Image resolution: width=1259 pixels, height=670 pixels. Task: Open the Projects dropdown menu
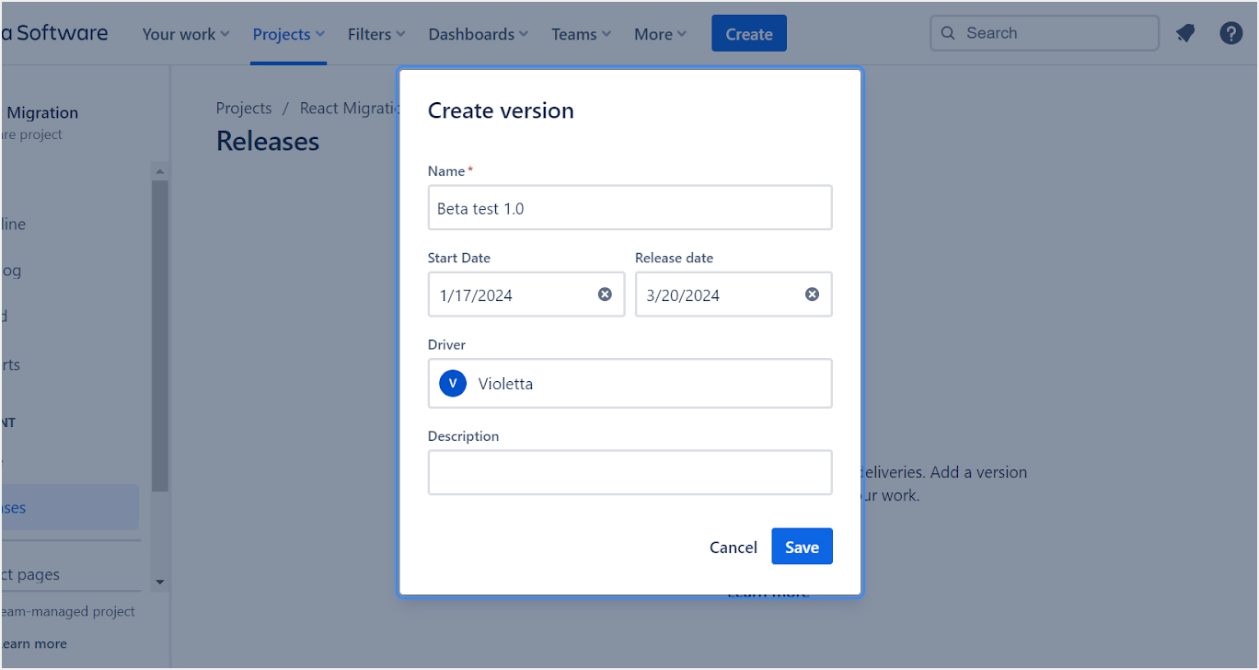pos(288,34)
